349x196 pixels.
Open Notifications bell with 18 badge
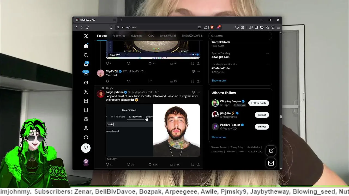[86, 64]
